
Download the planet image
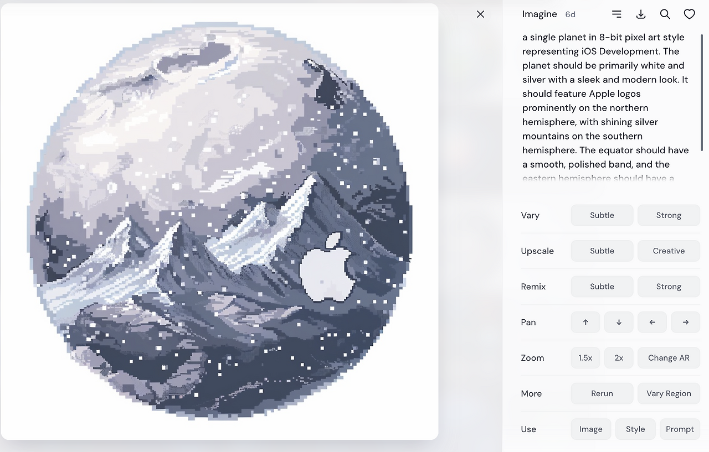(x=641, y=14)
